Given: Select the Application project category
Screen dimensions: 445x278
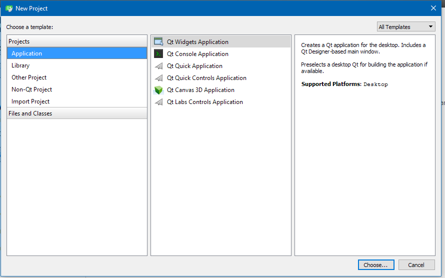Looking at the screenshot, I should click(x=77, y=53).
